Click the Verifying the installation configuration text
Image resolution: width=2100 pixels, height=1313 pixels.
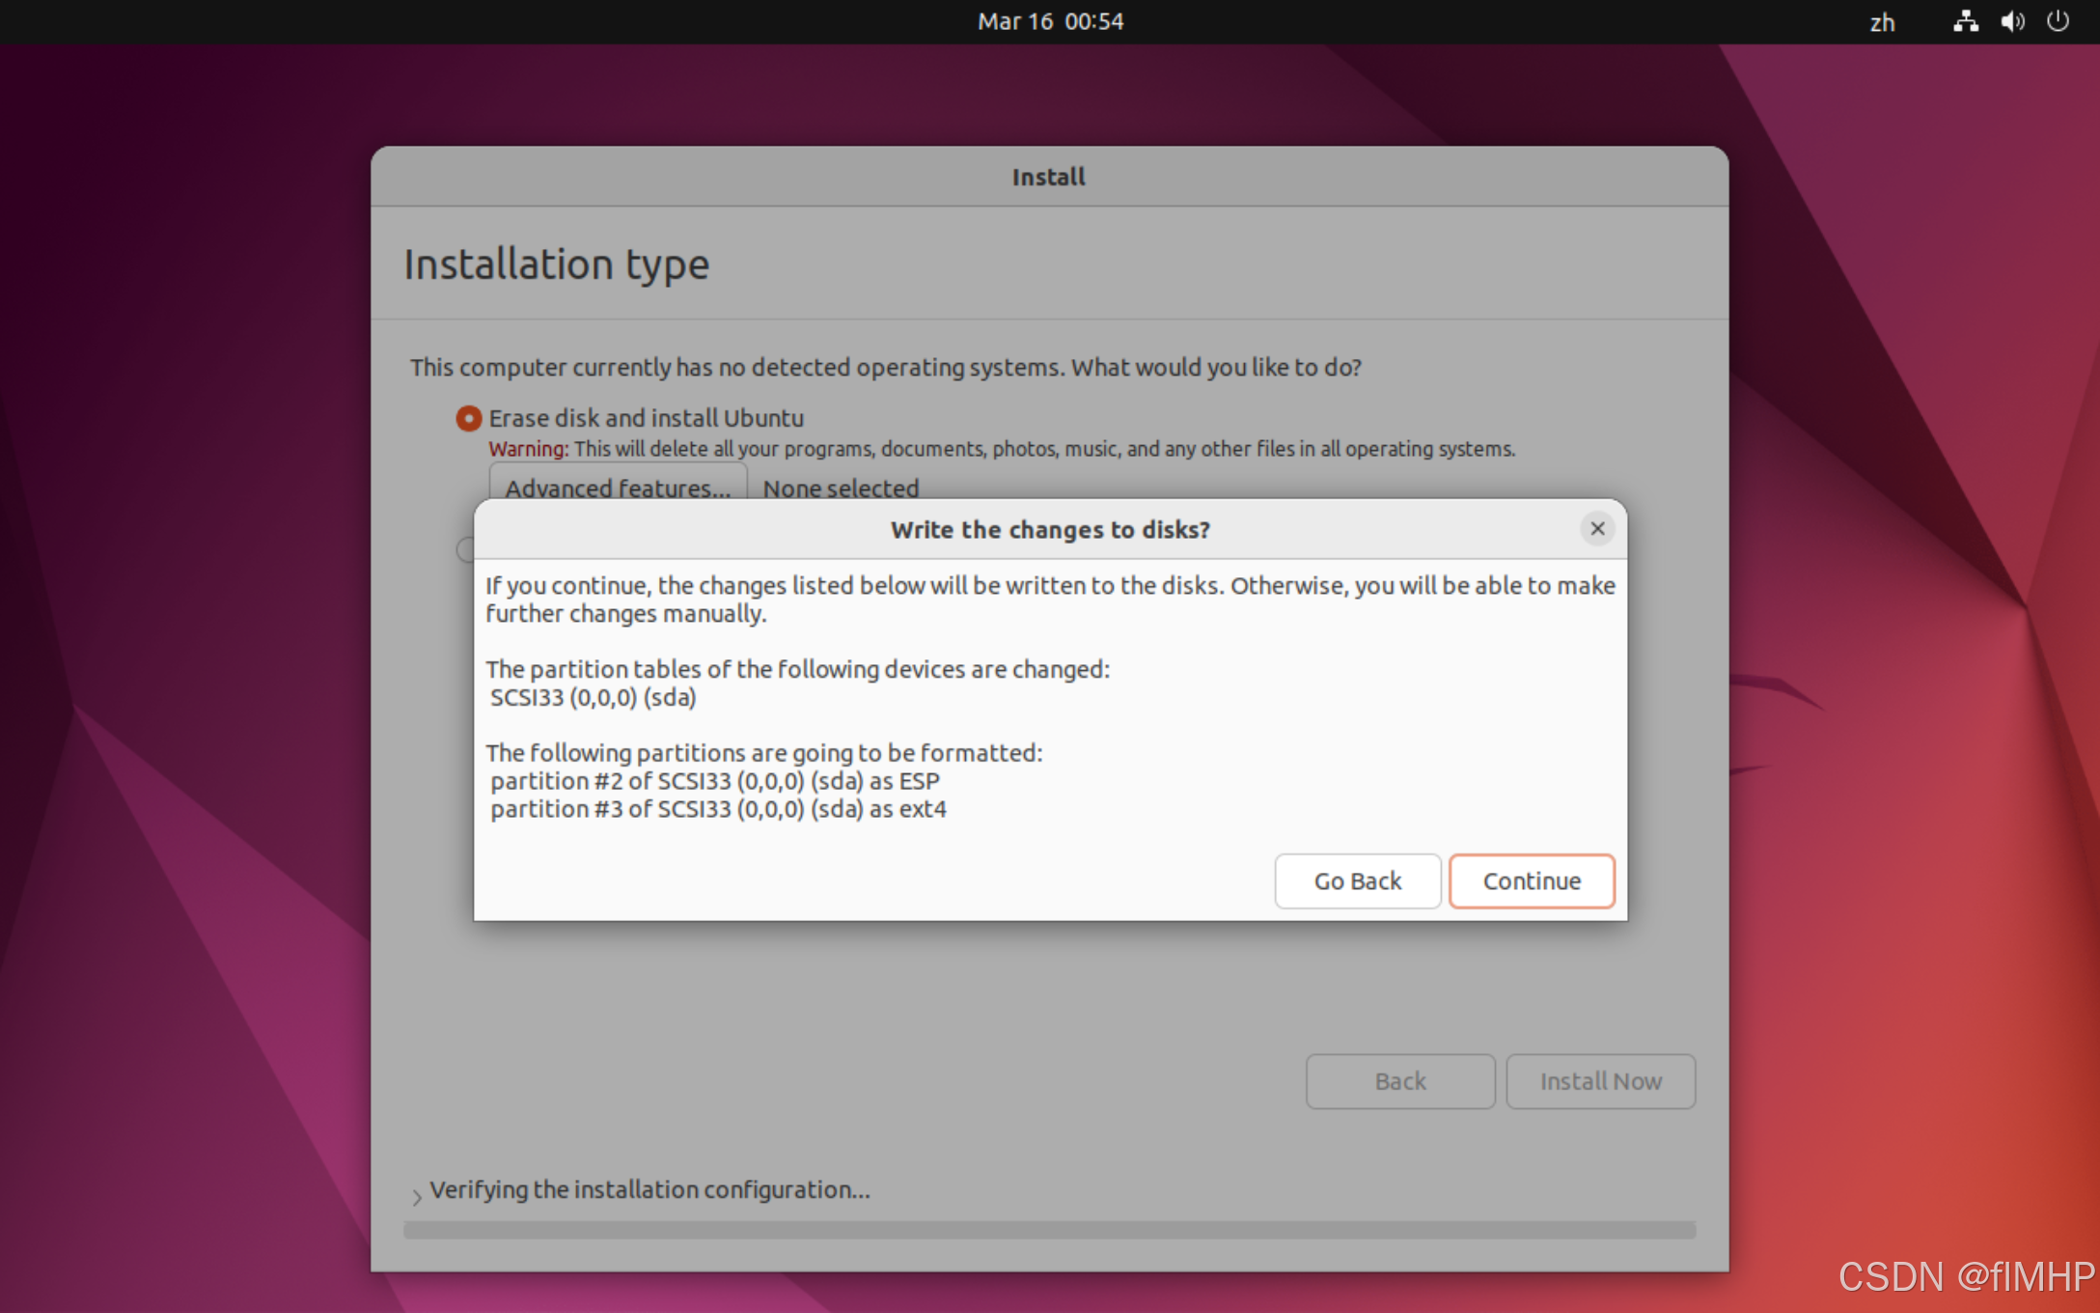(x=649, y=1189)
